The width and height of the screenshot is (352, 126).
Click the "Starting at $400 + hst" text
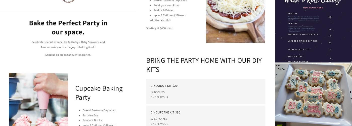[159, 28]
